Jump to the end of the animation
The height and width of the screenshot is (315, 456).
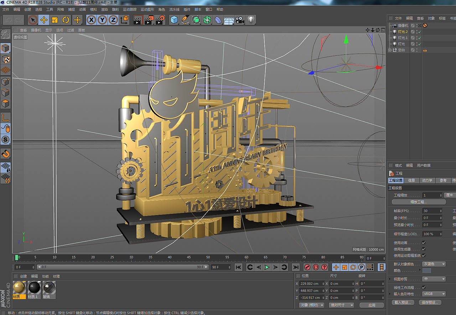pyautogui.click(x=296, y=267)
